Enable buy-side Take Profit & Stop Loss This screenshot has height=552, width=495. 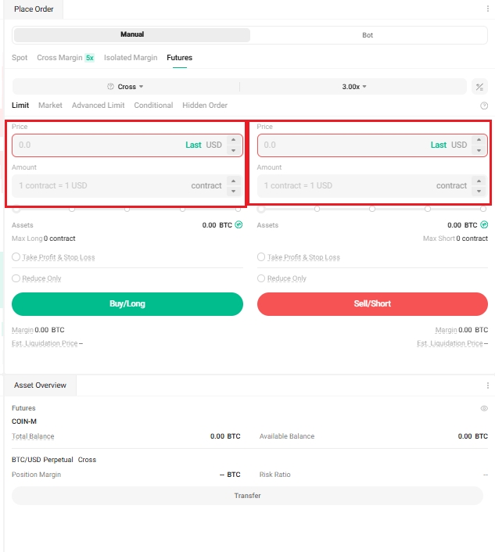click(16, 257)
